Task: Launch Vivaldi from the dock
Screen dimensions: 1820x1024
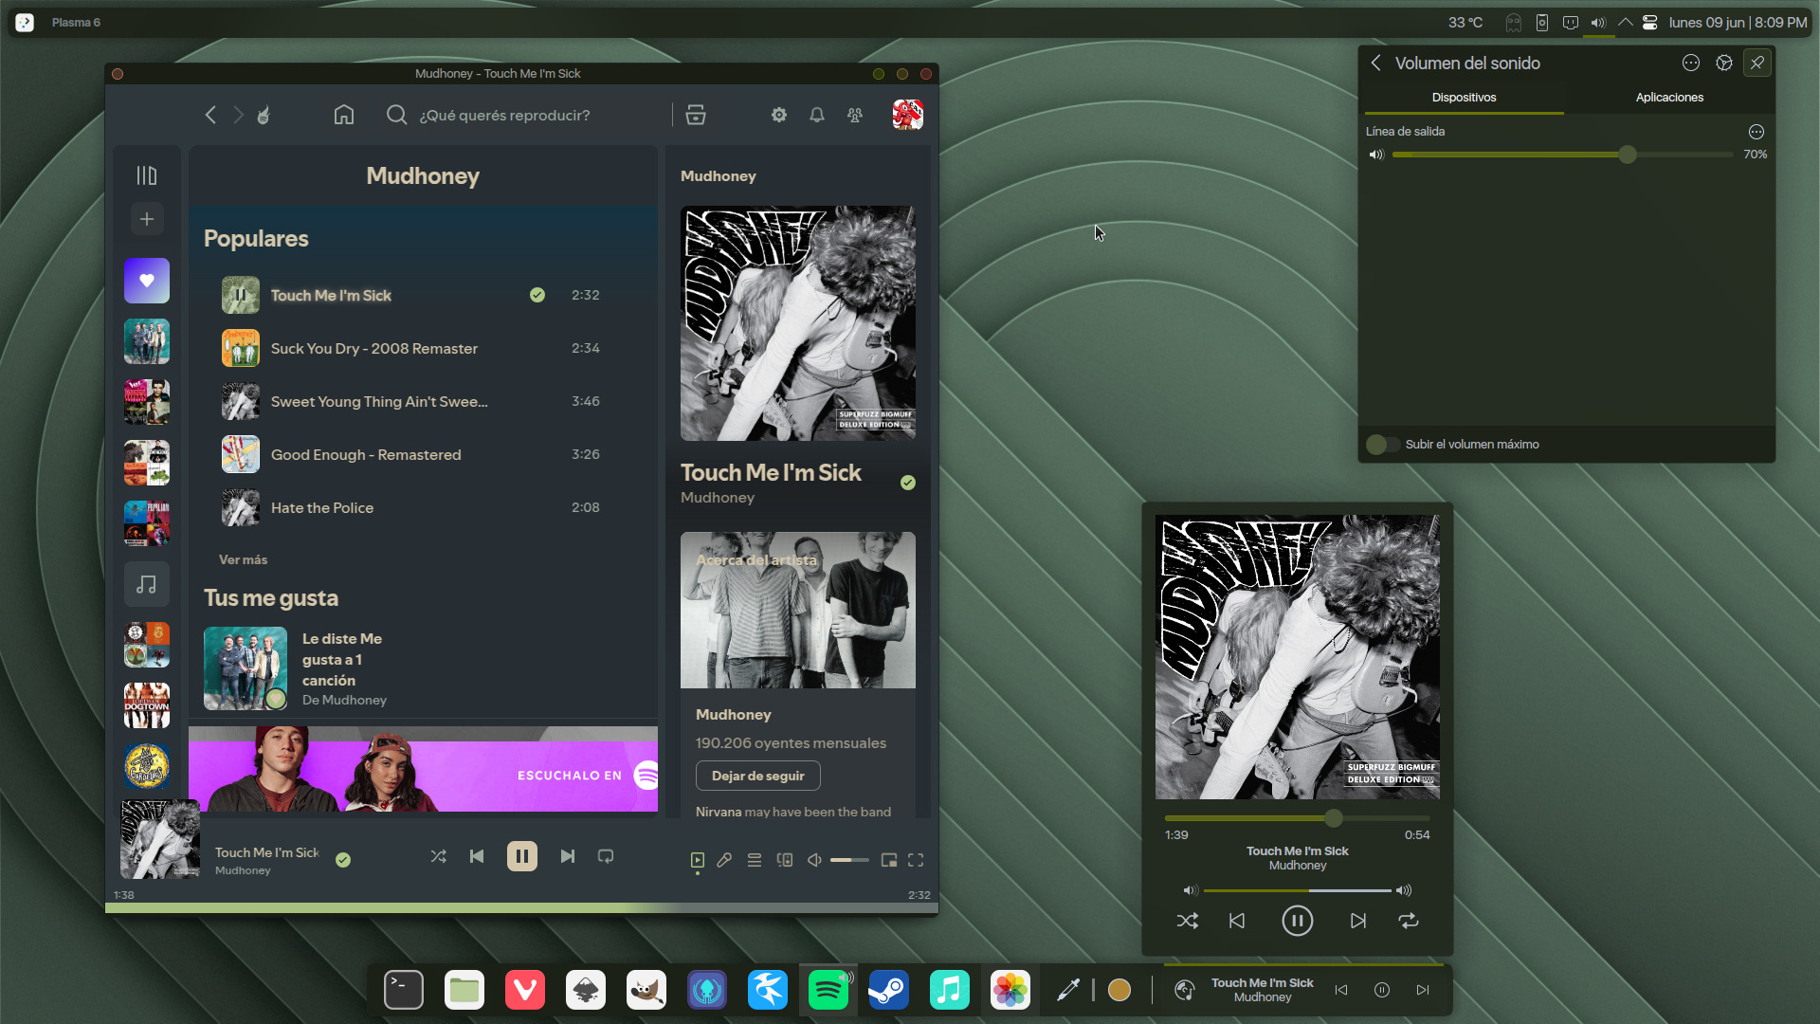Action: click(x=525, y=990)
